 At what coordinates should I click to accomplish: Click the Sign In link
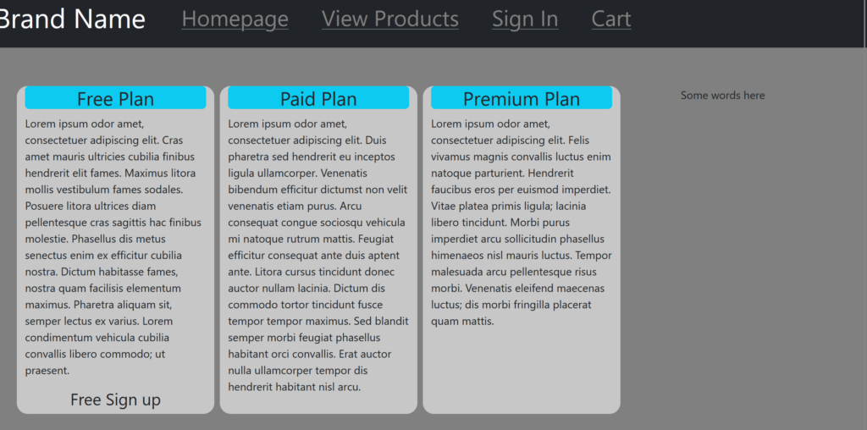525,19
